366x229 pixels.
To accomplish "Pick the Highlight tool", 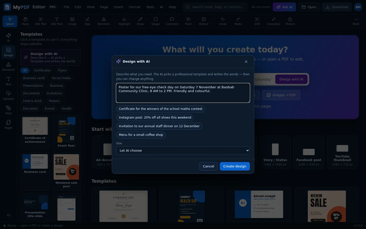I will coord(124,21).
